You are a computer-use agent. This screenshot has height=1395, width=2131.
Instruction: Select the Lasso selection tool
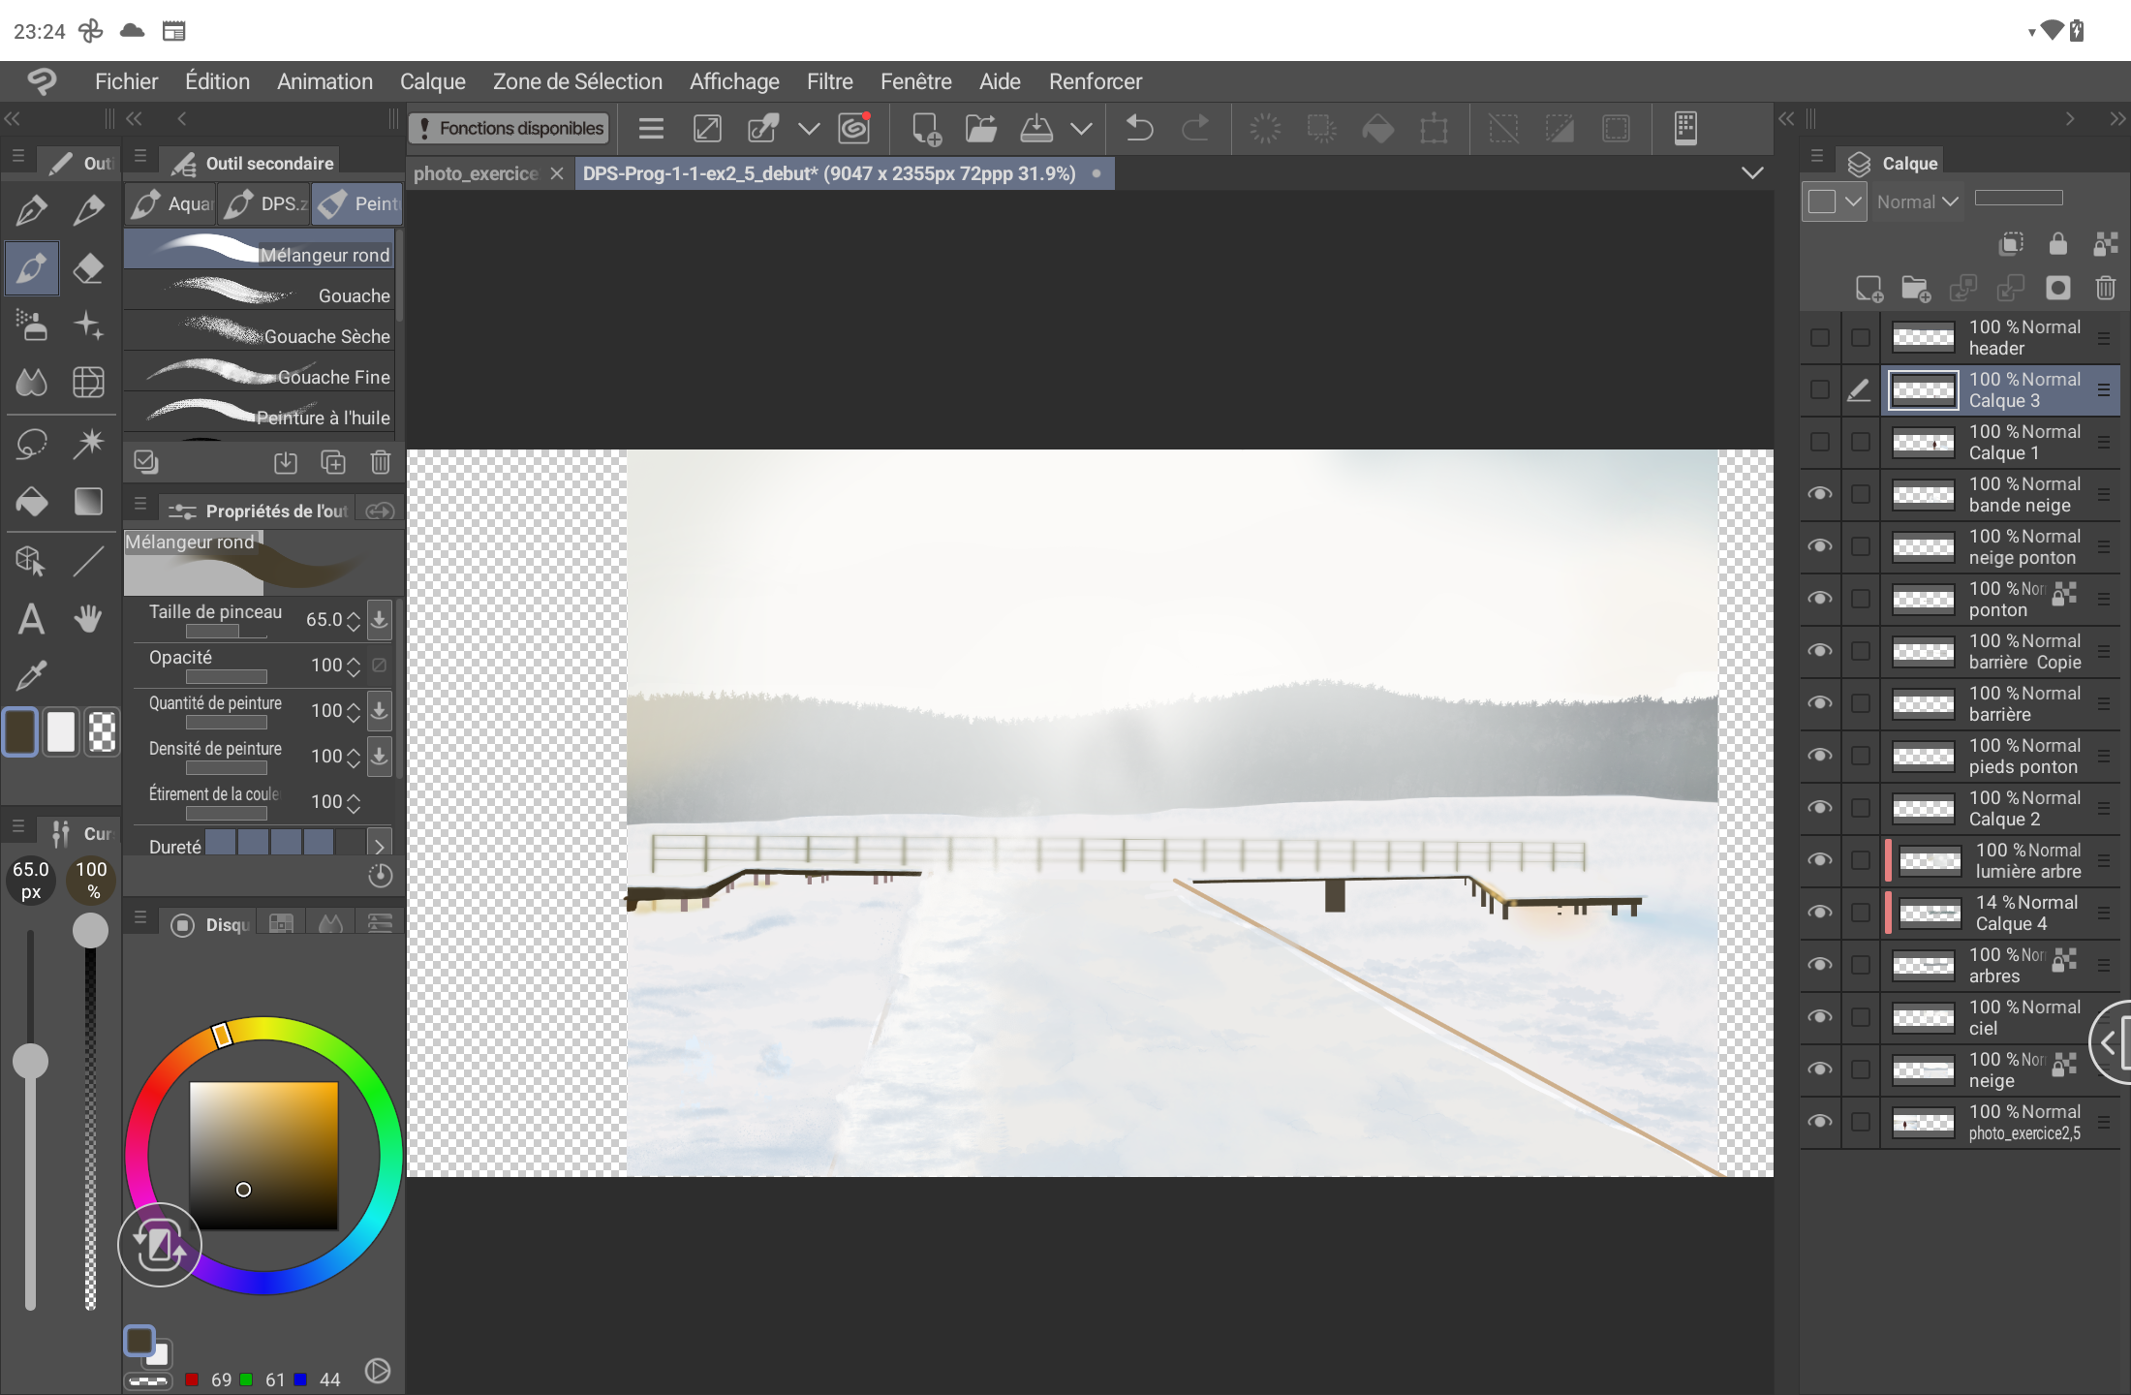click(31, 444)
